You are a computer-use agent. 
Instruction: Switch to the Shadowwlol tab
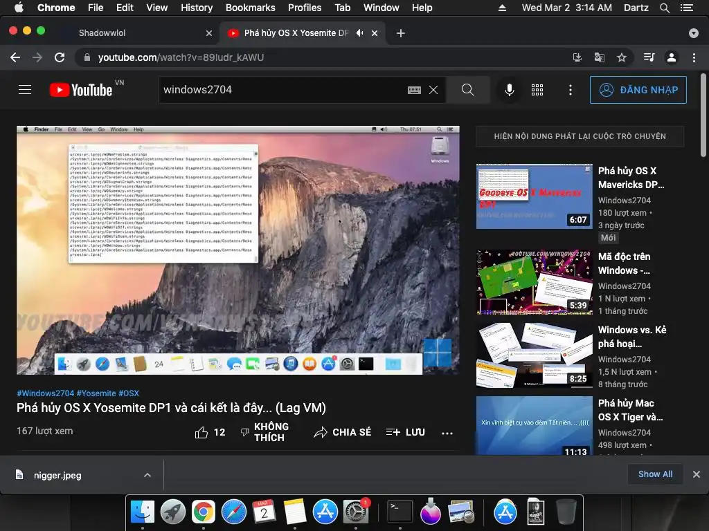click(139, 33)
